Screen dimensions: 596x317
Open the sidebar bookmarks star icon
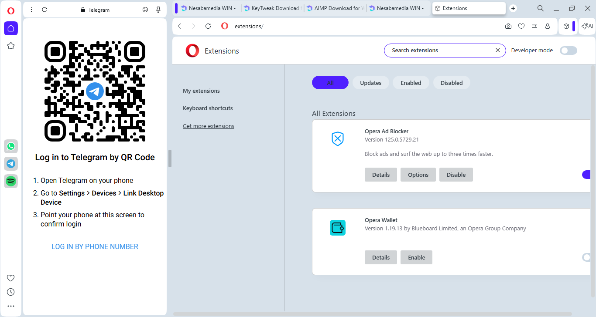click(x=11, y=46)
